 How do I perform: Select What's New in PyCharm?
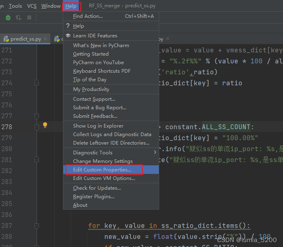click(111, 45)
